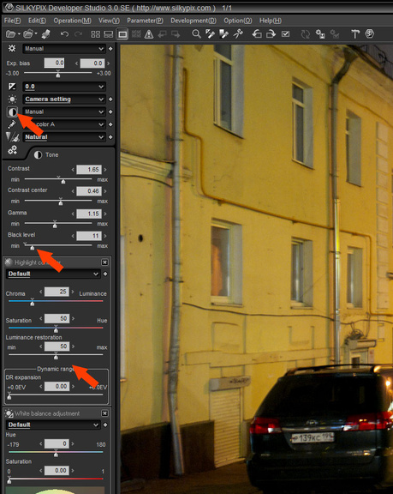This screenshot has width=393, height=494.
Task: Increase Gamma value with right arrow
Action: pos(105,214)
